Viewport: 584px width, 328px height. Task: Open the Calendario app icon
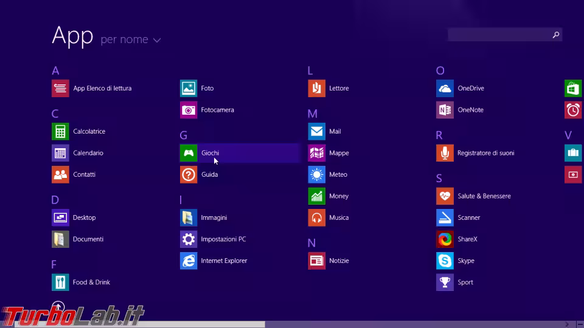click(x=60, y=153)
